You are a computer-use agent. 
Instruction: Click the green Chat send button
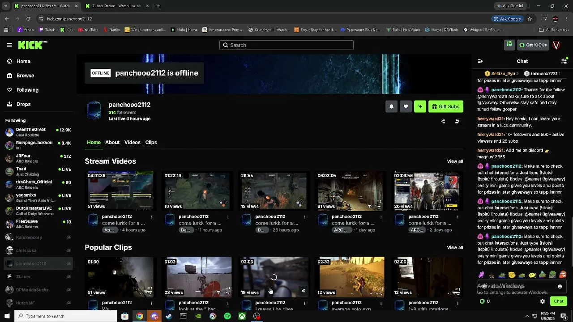point(559,301)
